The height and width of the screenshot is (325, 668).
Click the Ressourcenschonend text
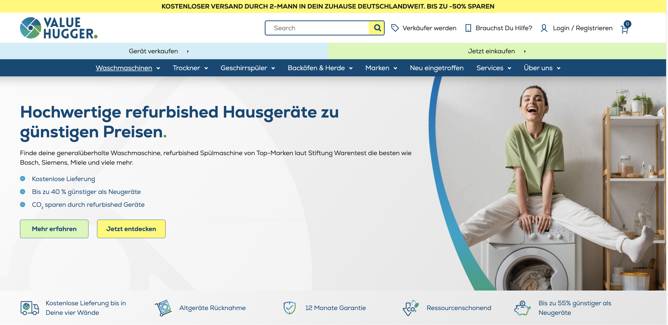(x=459, y=308)
